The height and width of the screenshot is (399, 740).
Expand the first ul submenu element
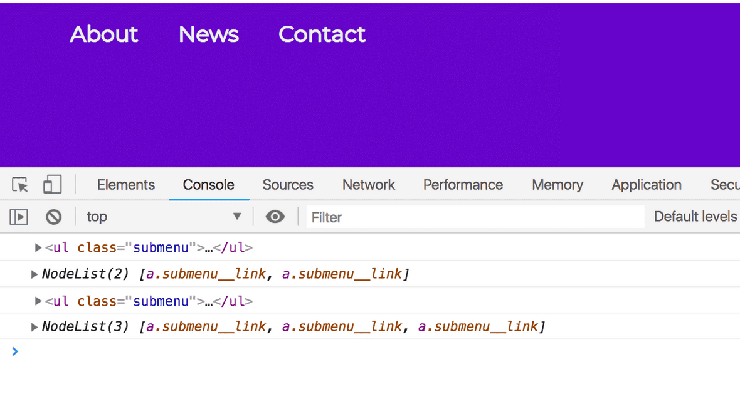pos(38,247)
